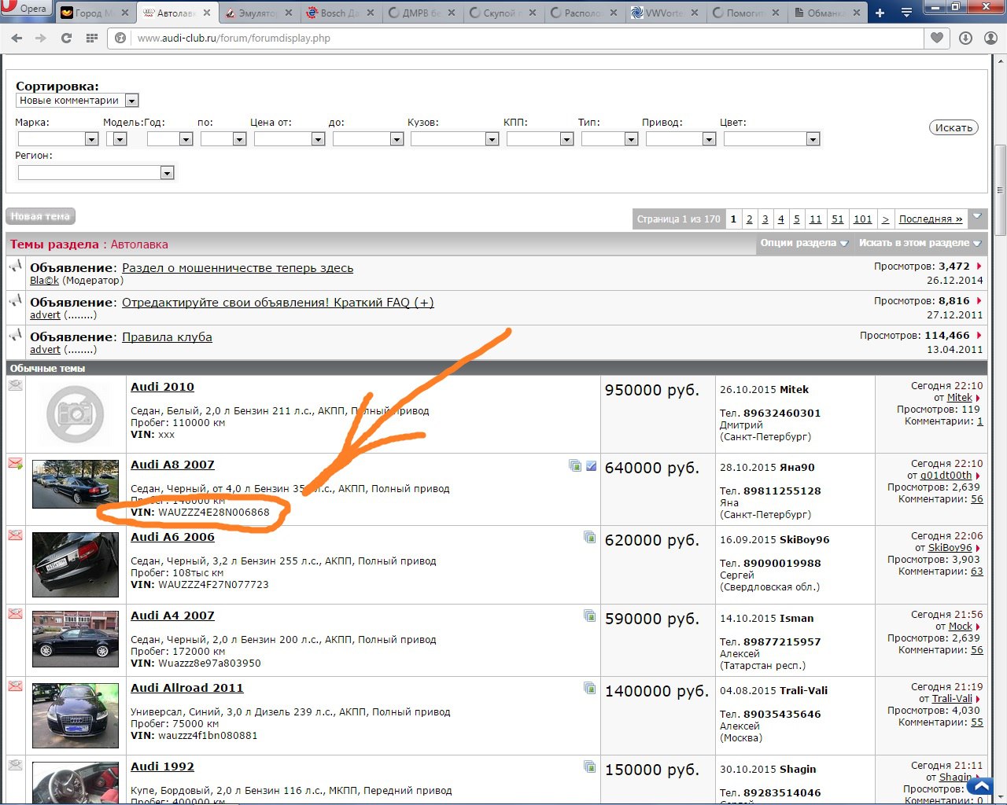Click the 'Новая тема' button
This screenshot has height=805, width=1007.
(x=40, y=216)
